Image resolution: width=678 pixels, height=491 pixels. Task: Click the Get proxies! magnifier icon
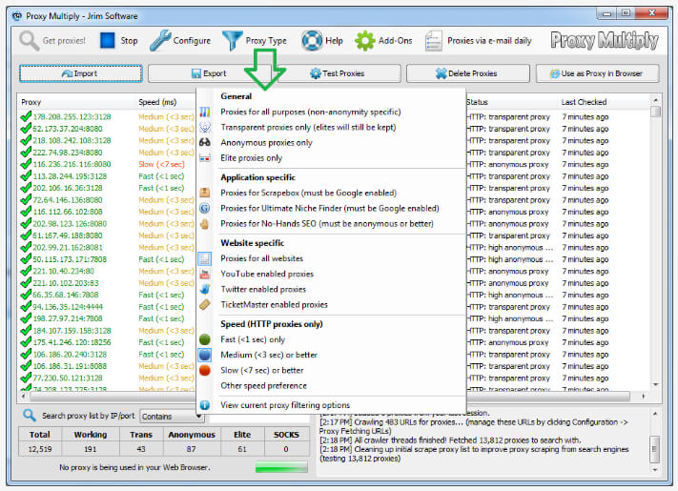[29, 41]
